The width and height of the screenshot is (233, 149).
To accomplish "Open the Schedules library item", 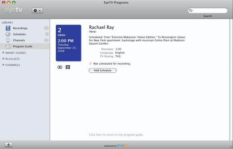I will (x=19, y=34).
